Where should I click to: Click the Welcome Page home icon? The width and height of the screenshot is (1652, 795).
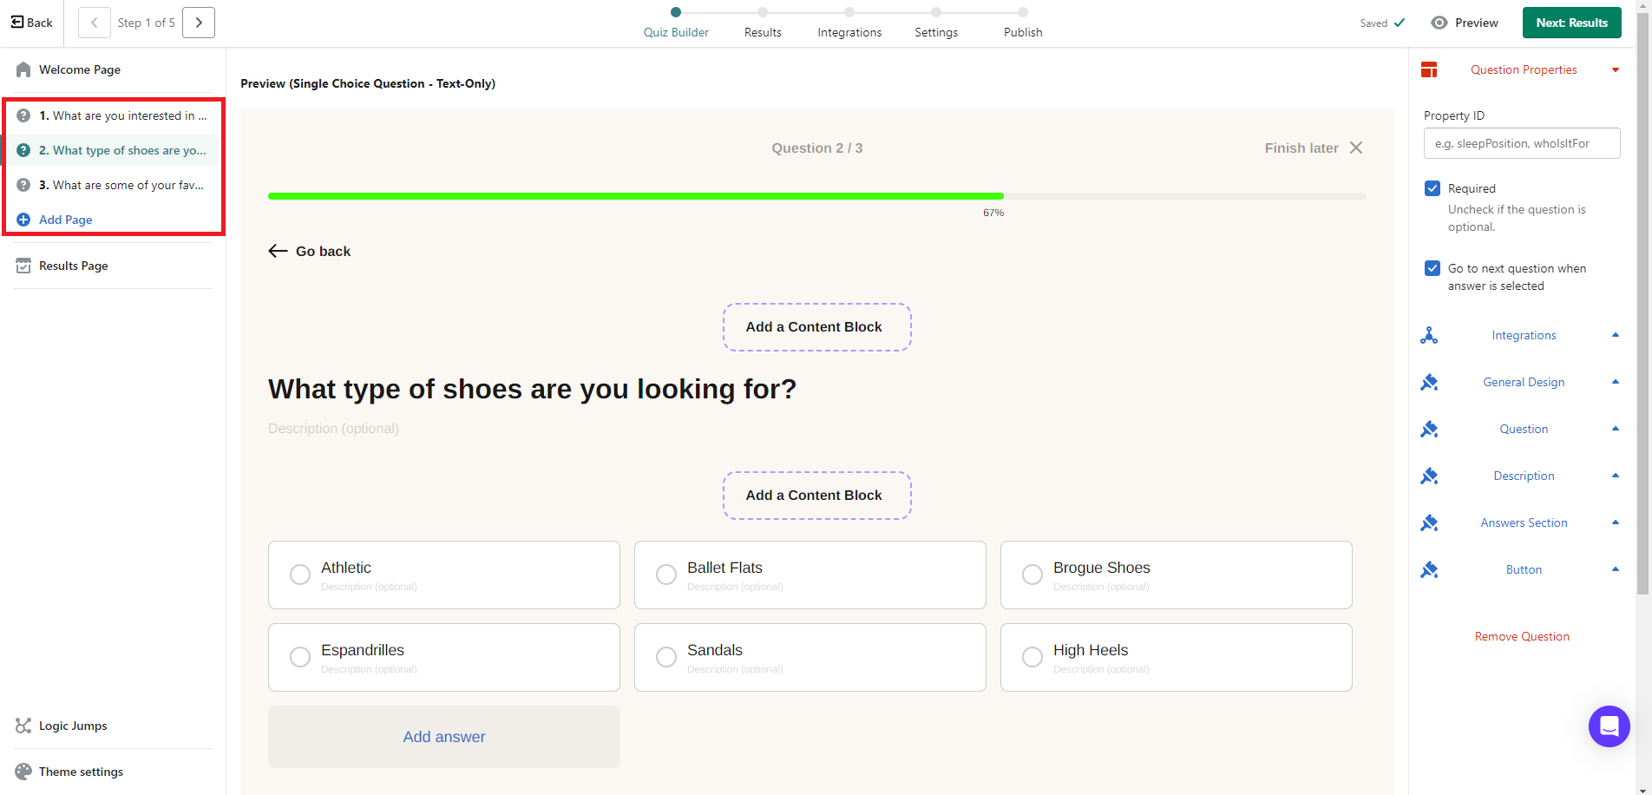[x=23, y=69]
